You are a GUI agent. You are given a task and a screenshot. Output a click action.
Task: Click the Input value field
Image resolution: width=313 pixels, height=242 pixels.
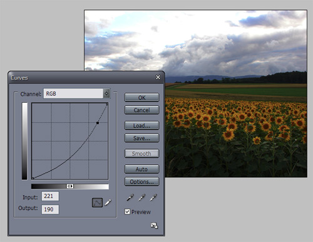pos(50,196)
